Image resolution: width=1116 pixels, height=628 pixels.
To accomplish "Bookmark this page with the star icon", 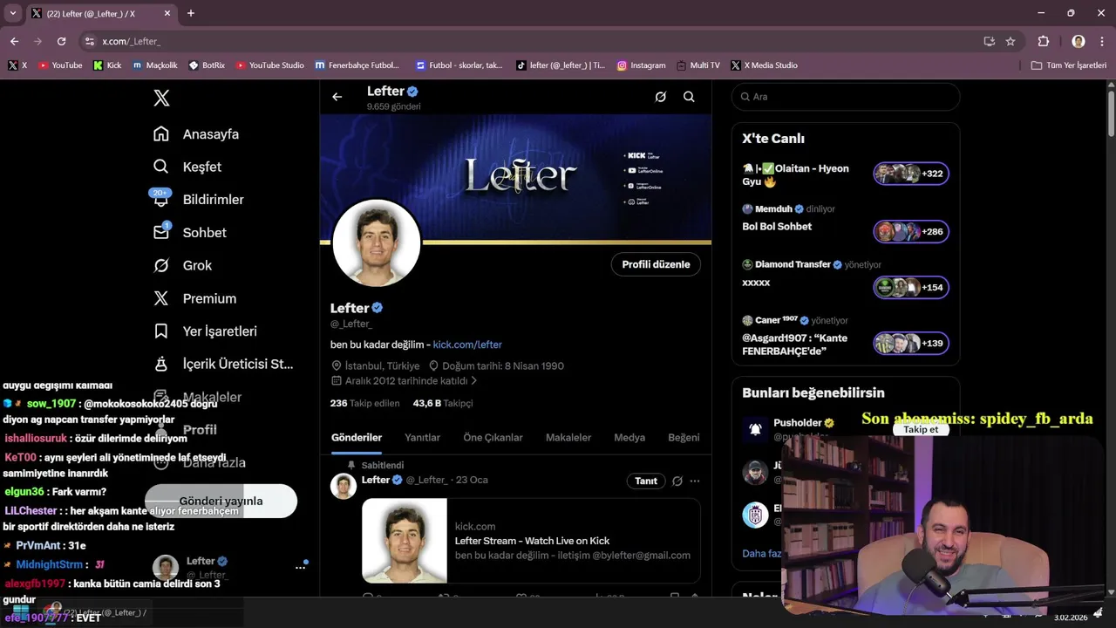I will [1011, 41].
